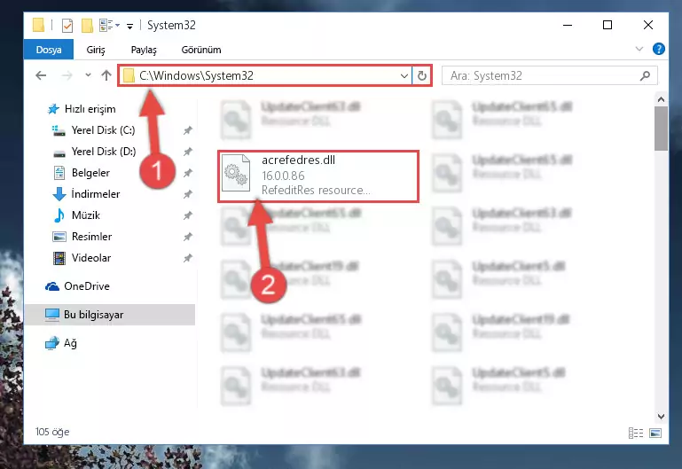Maximize the System32 window
Image resolution: width=682 pixels, height=469 pixels.
608,25
